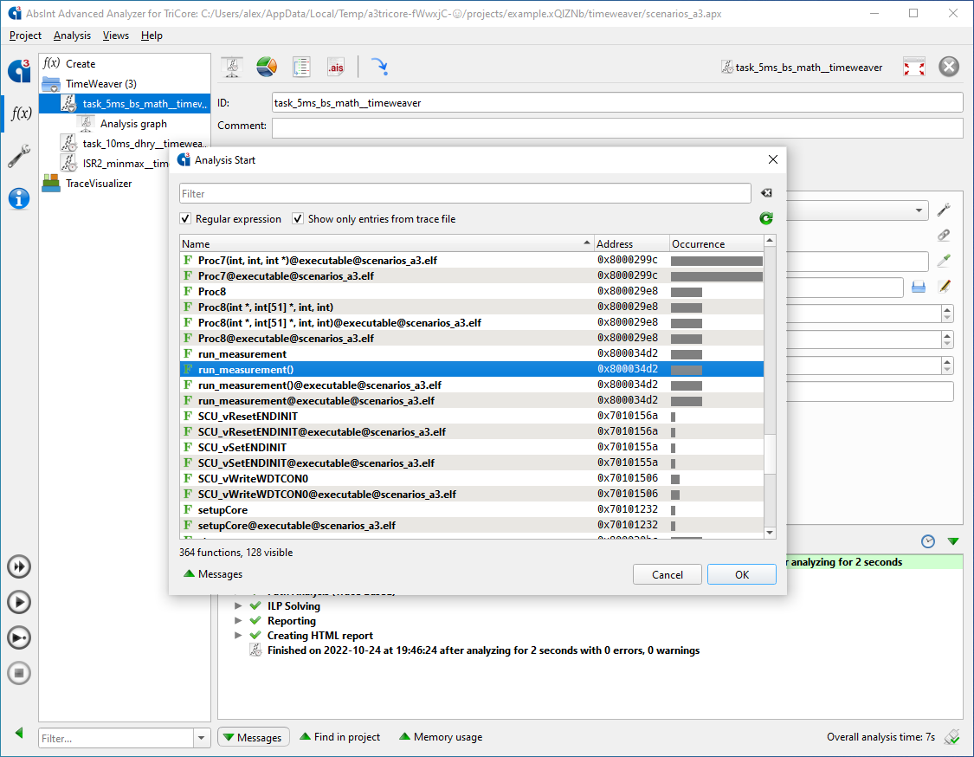The width and height of the screenshot is (974, 757).
Task: Open the Views menu
Action: (x=115, y=36)
